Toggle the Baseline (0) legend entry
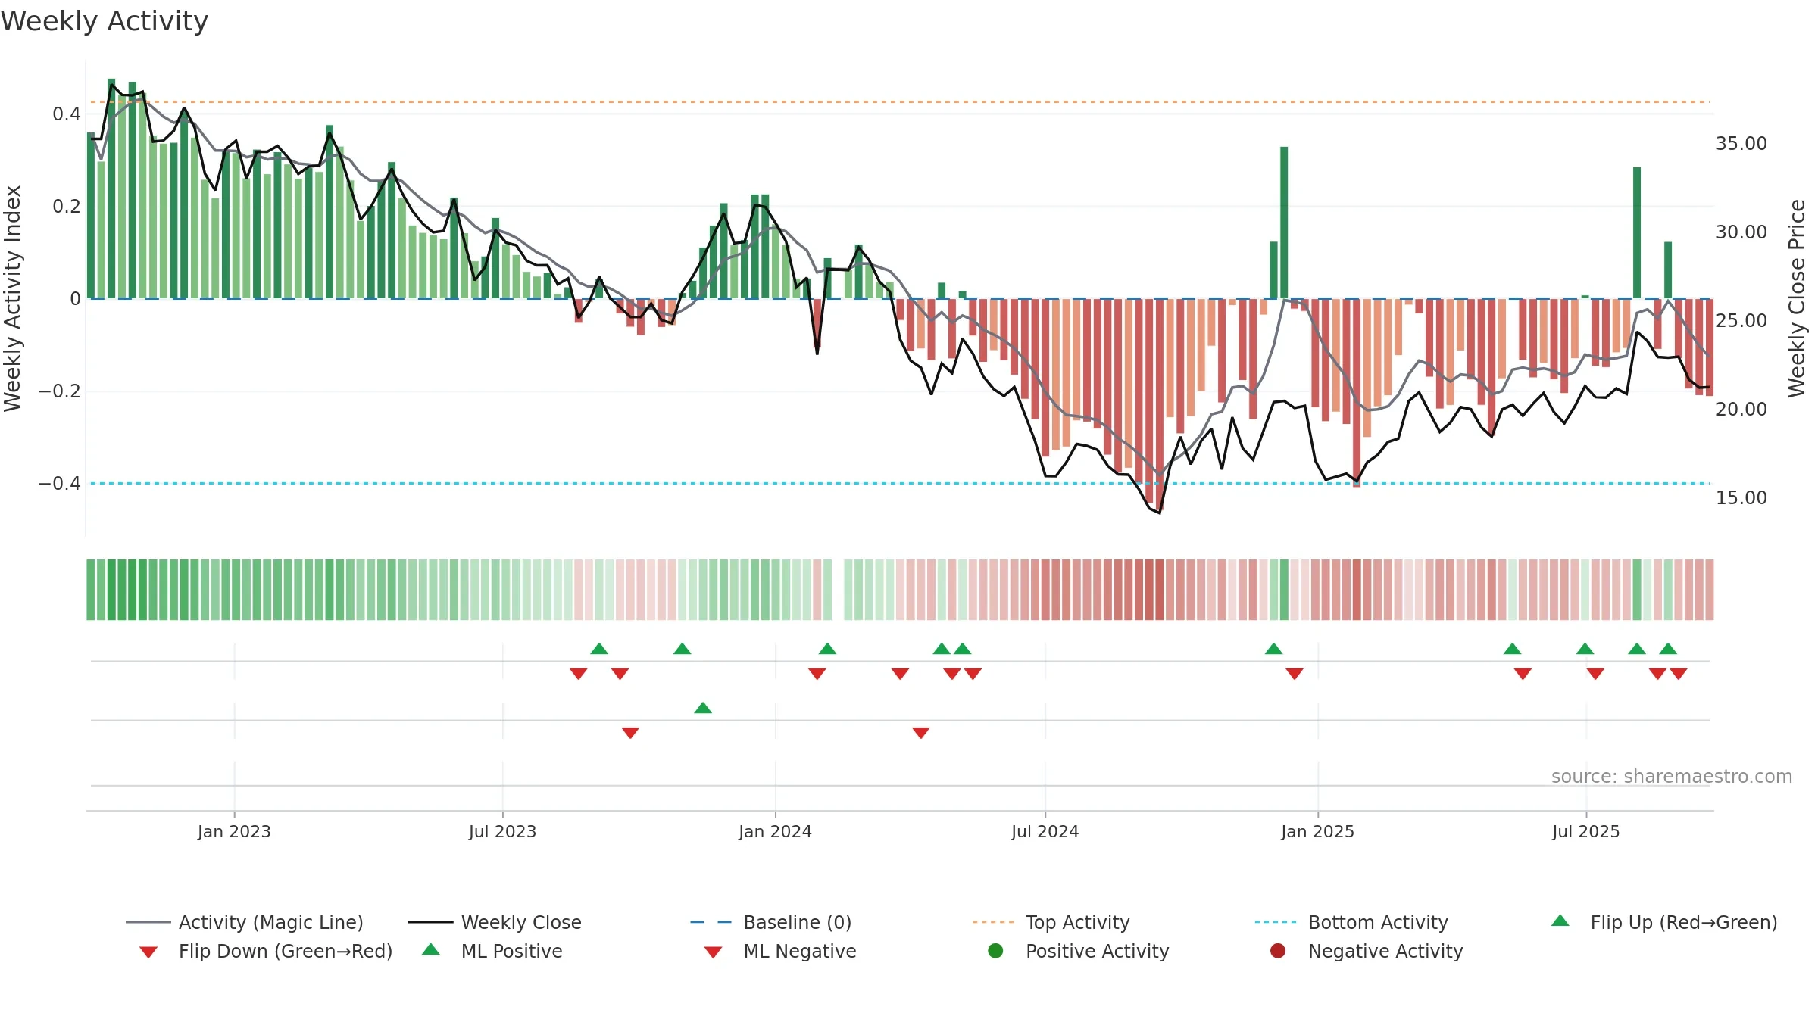1818x1022 pixels. point(771,922)
